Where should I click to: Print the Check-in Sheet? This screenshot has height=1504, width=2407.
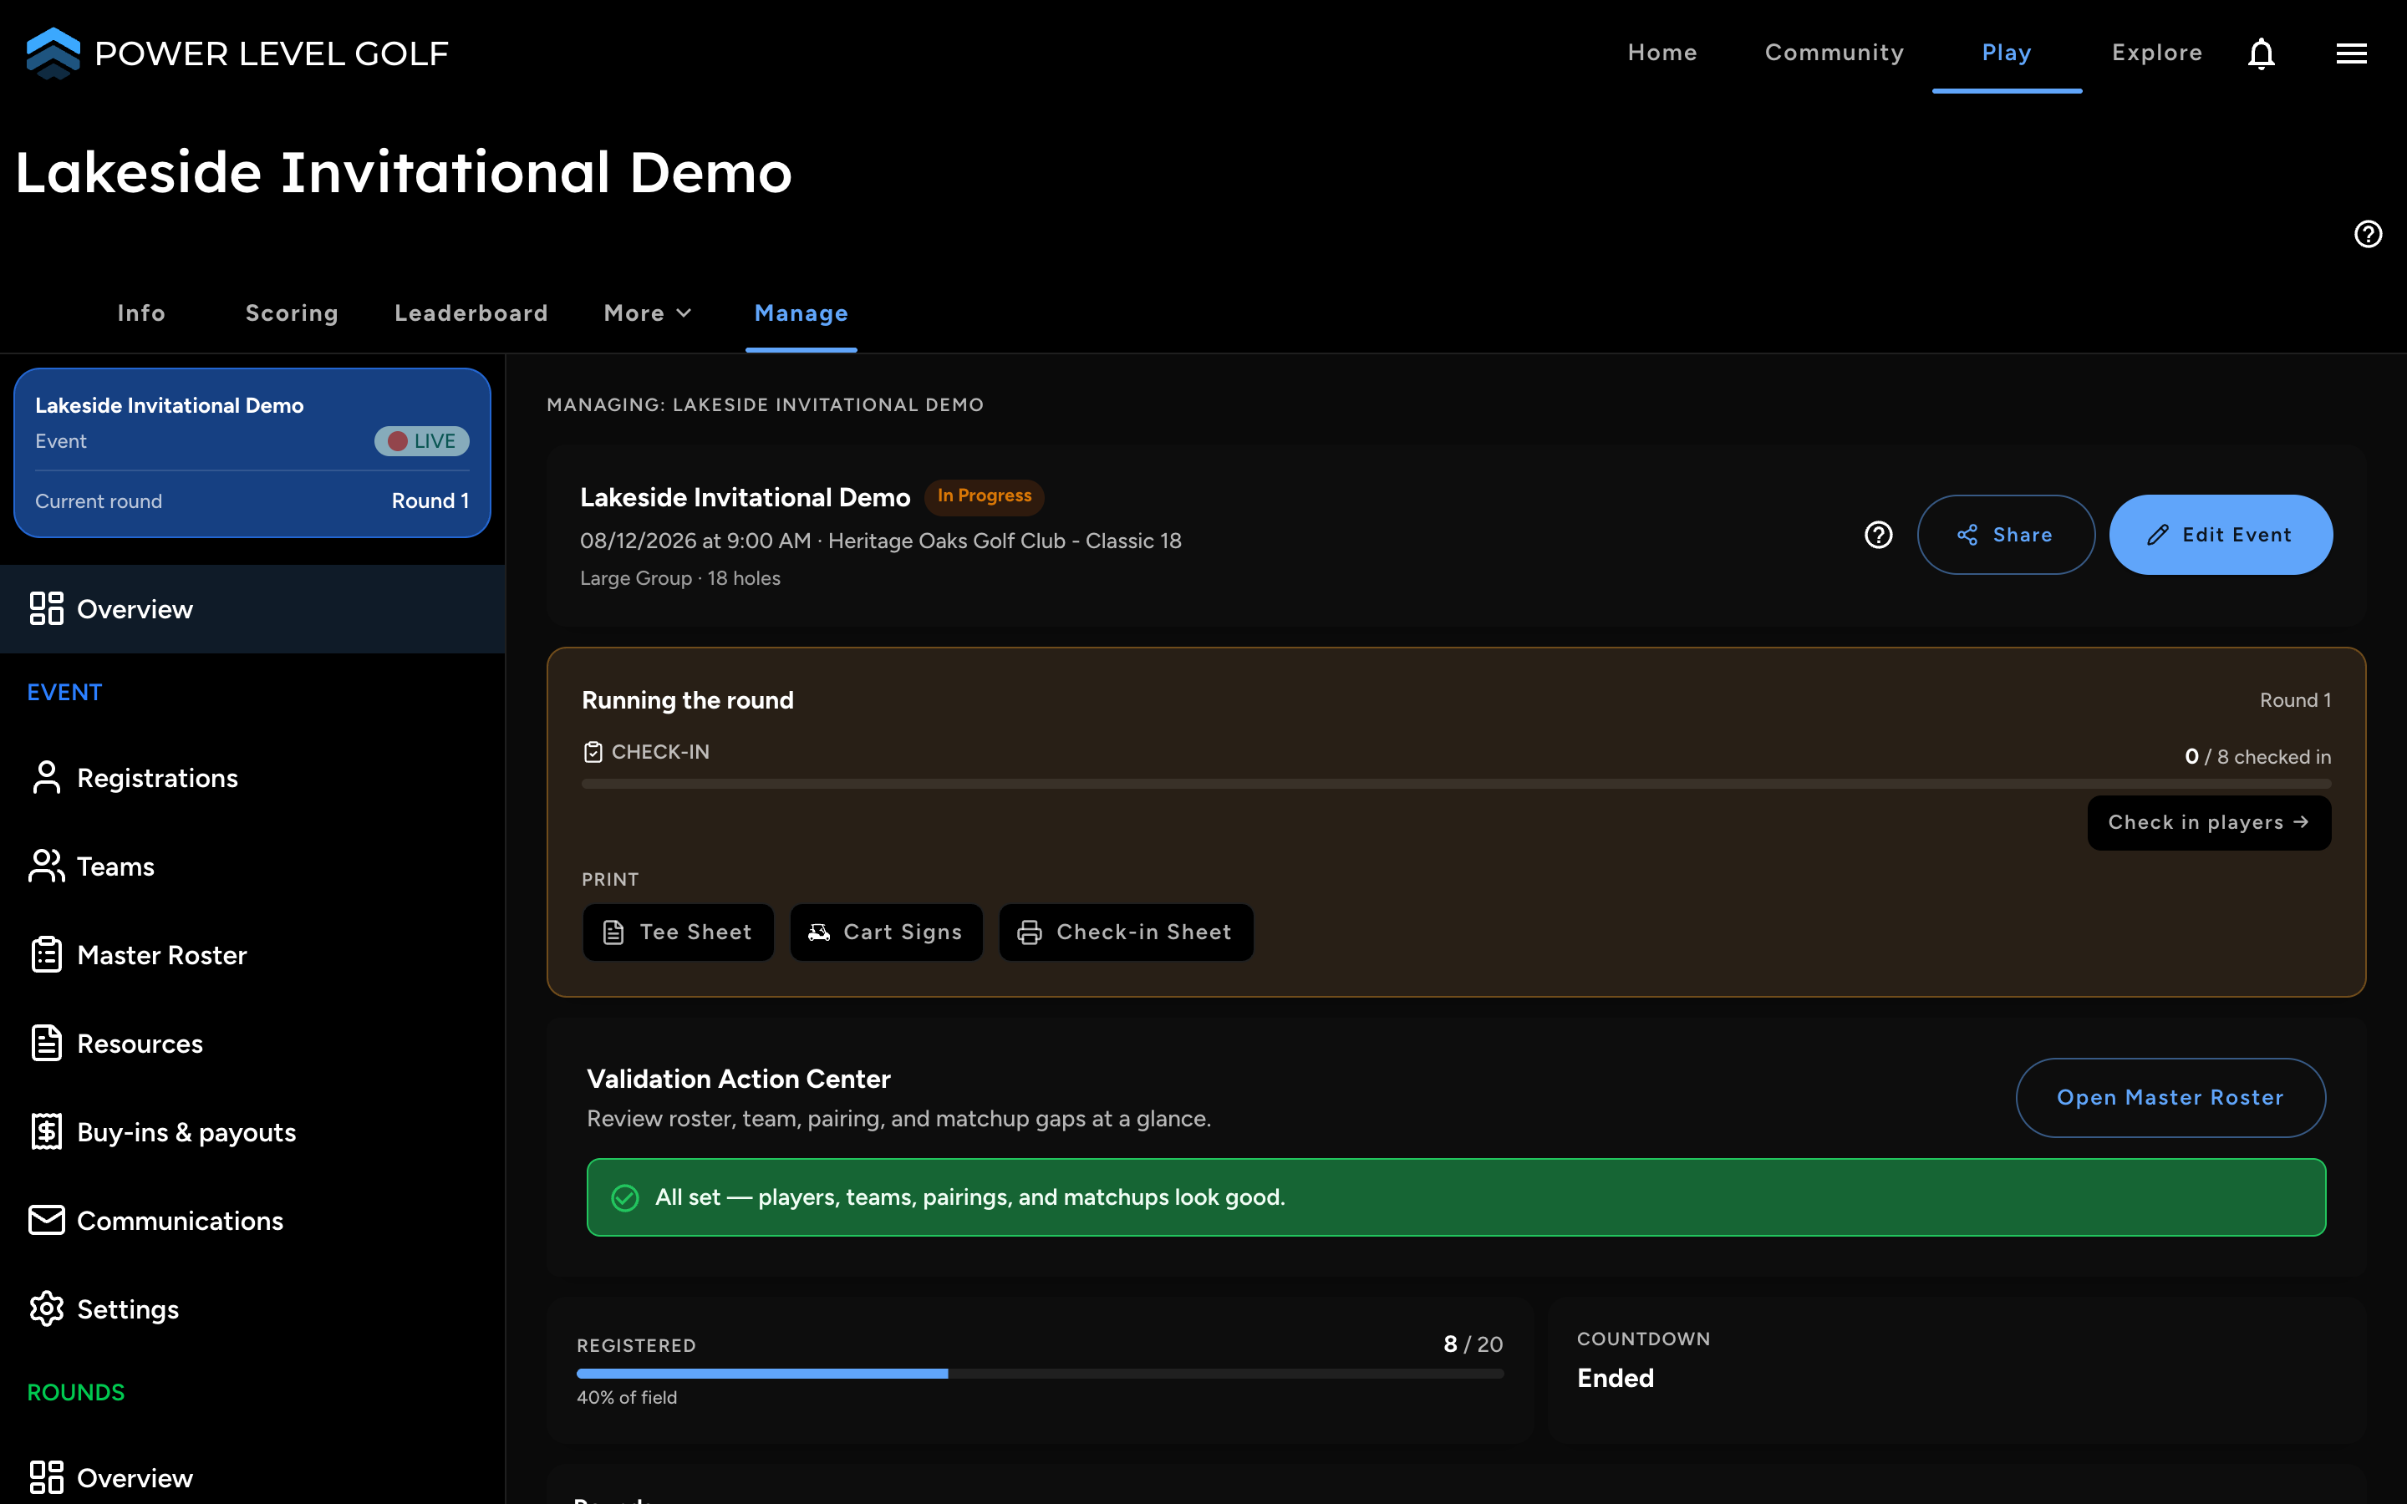pyautogui.click(x=1126, y=932)
